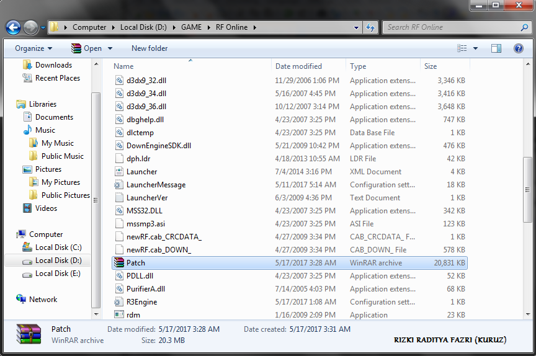Select Public Pictures in the sidebar
Image resolution: width=536 pixels, height=356 pixels.
click(x=65, y=195)
